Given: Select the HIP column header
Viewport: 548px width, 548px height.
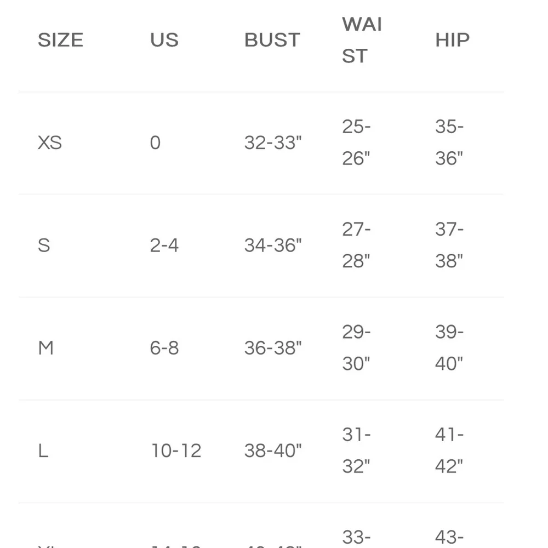Looking at the screenshot, I should [452, 40].
